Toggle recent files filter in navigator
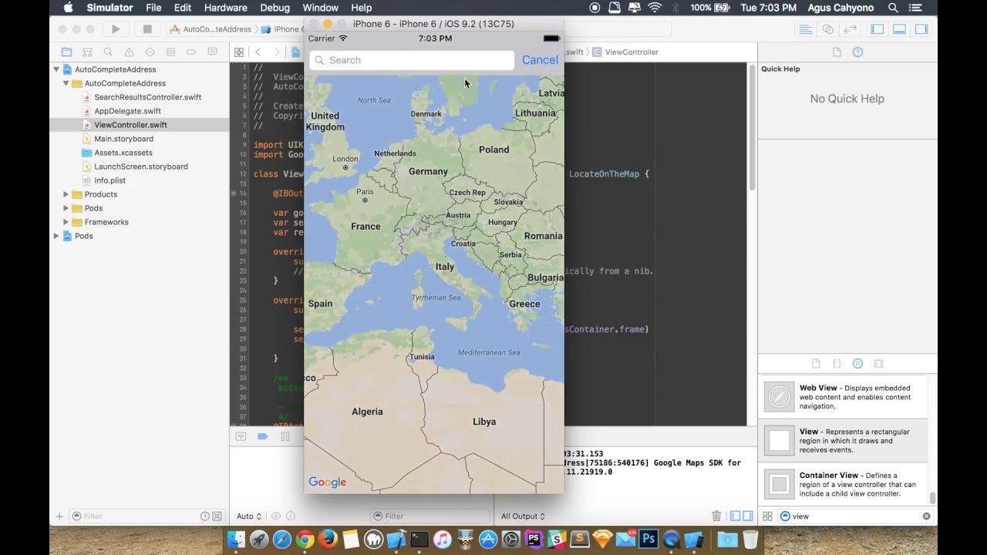 tap(205, 516)
